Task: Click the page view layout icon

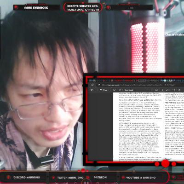Action: 120,90
